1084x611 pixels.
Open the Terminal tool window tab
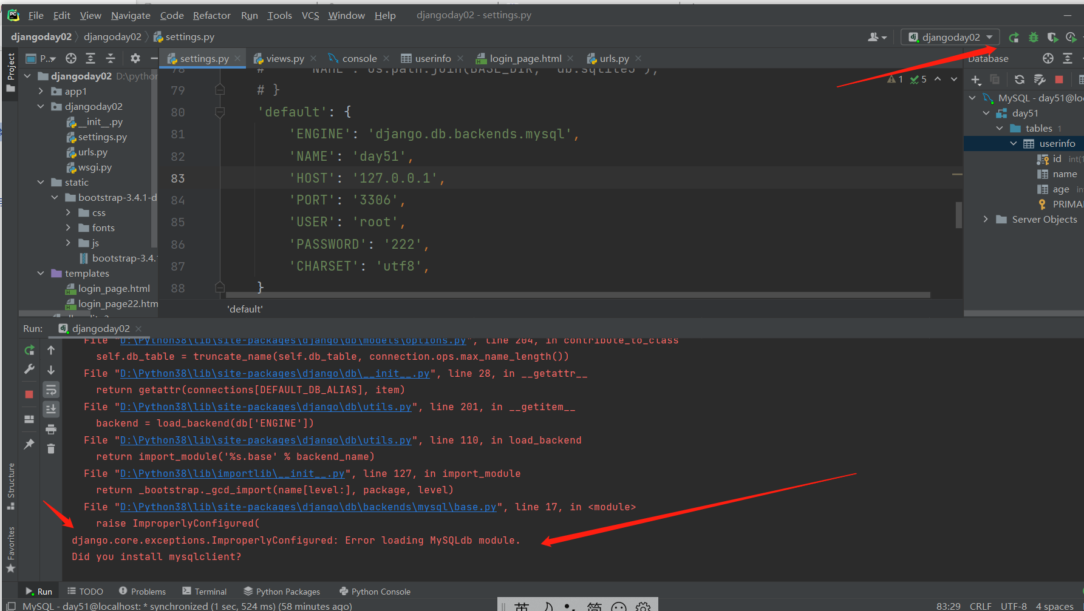click(204, 592)
